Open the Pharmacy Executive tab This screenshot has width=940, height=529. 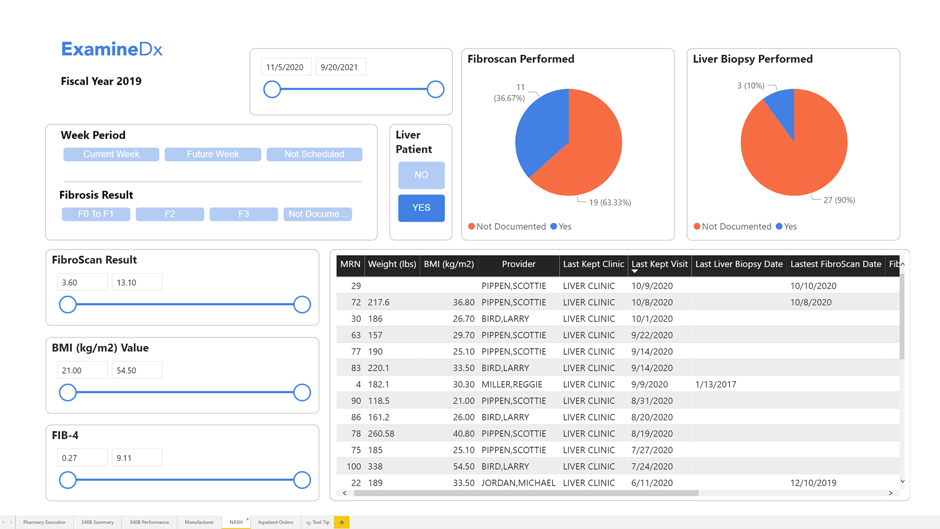pos(44,522)
